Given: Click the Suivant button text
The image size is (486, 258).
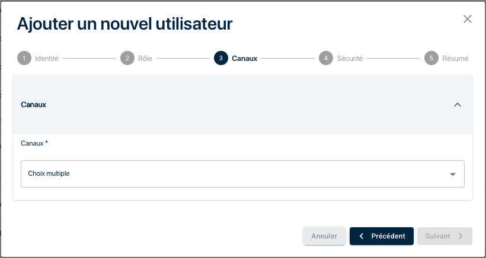Looking at the screenshot, I should 438,236.
